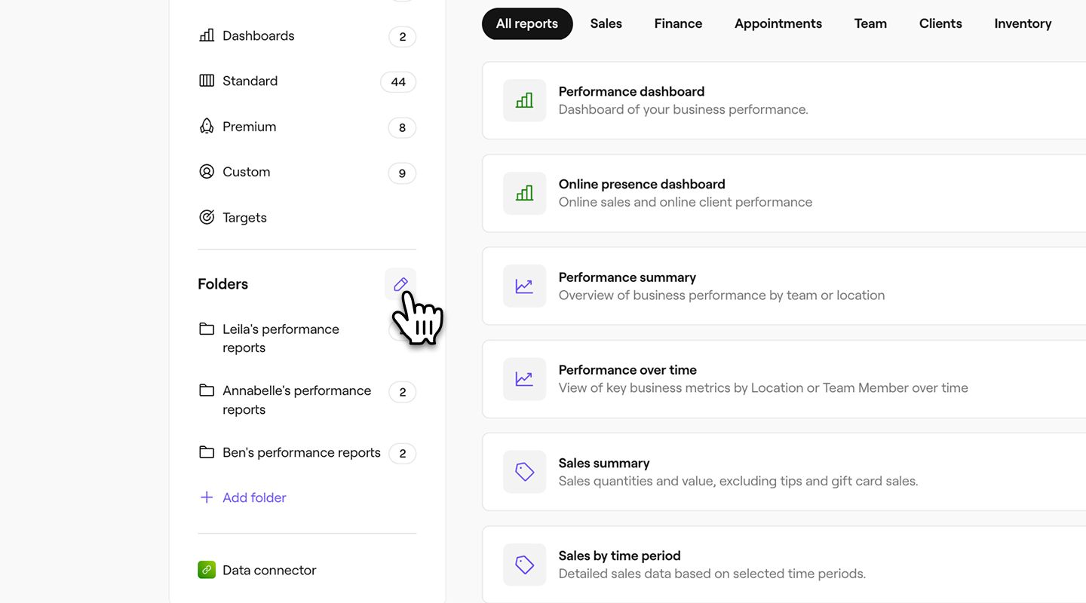Click the Sales summary tag icon
The height and width of the screenshot is (603, 1086).
click(524, 472)
